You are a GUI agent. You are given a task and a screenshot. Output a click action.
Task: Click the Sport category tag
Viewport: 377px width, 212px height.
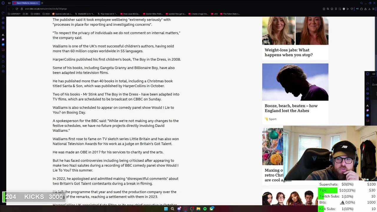(271, 119)
